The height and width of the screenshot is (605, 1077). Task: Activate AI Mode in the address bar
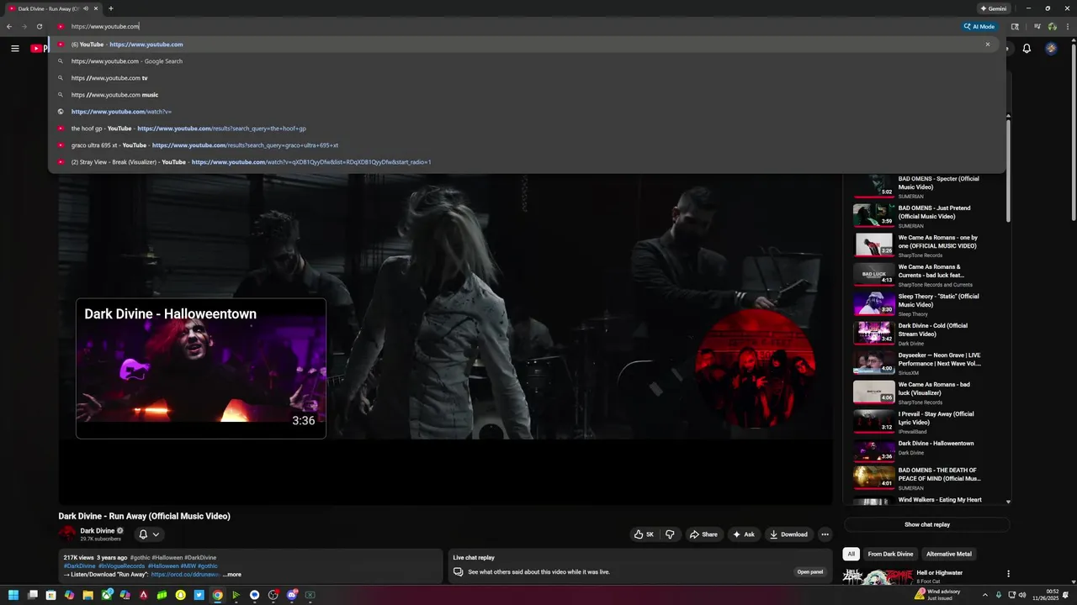(x=979, y=26)
